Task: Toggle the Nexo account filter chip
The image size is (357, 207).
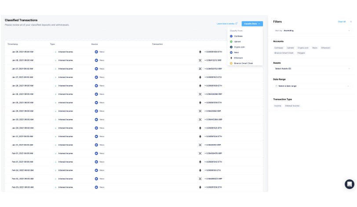Action: coord(315,48)
